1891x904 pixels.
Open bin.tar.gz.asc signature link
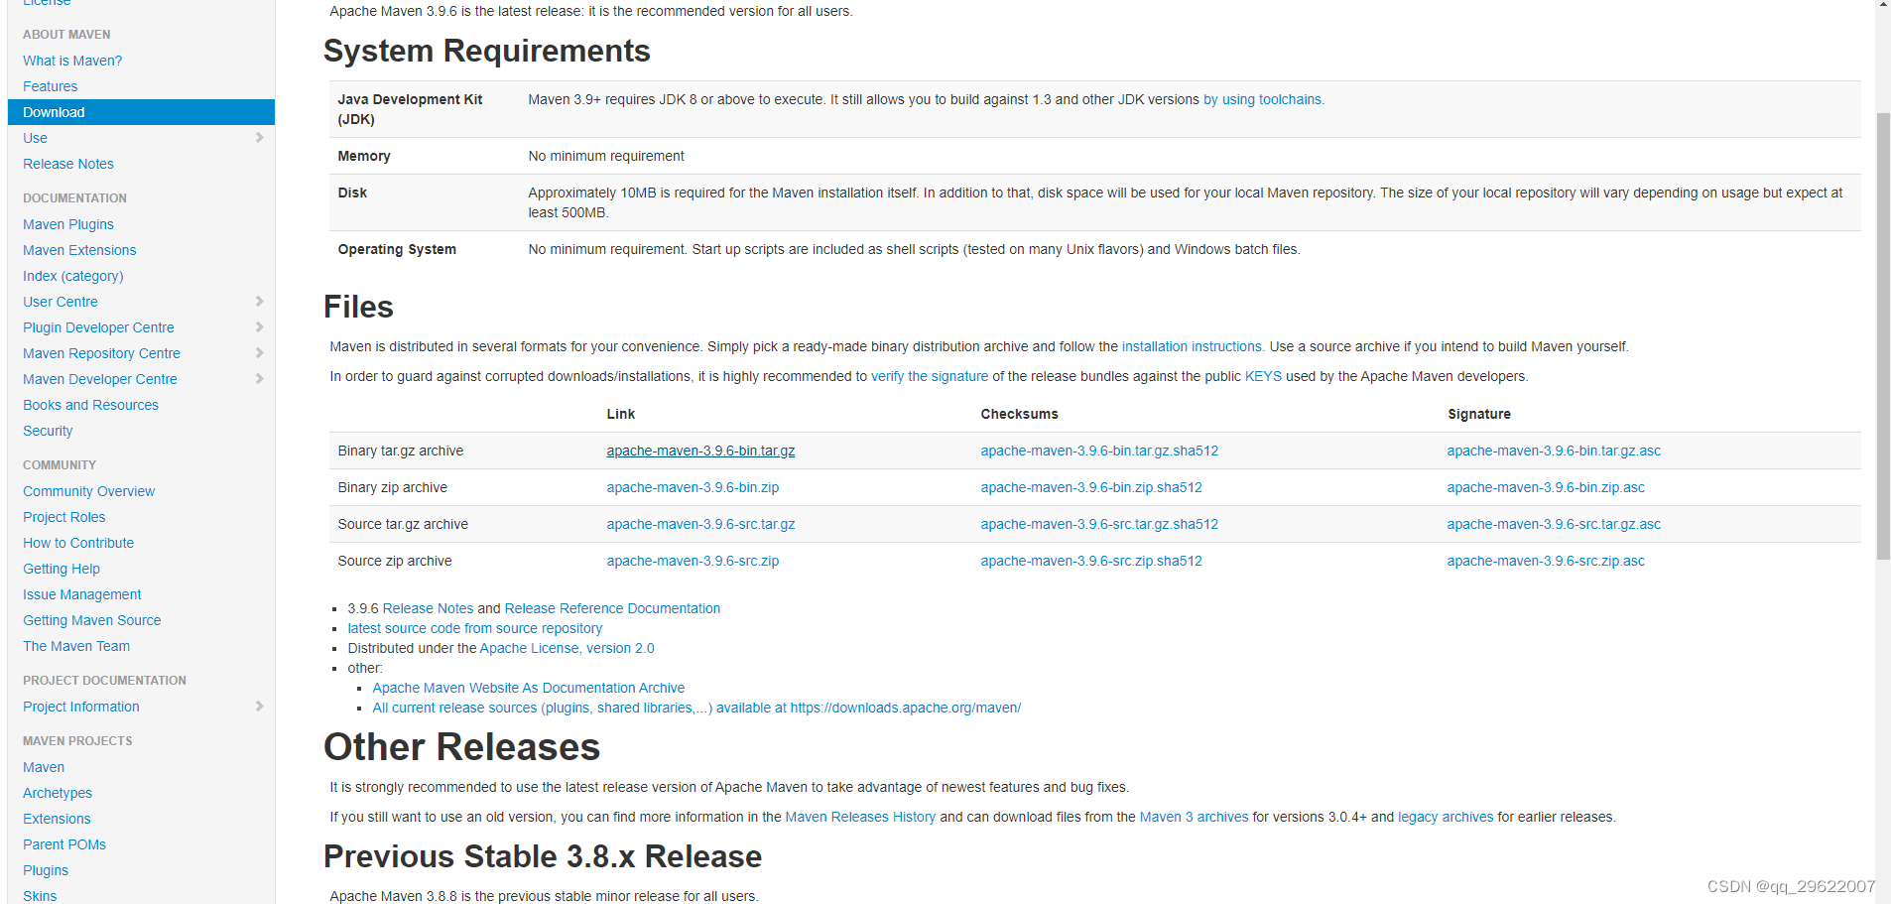pos(1554,451)
